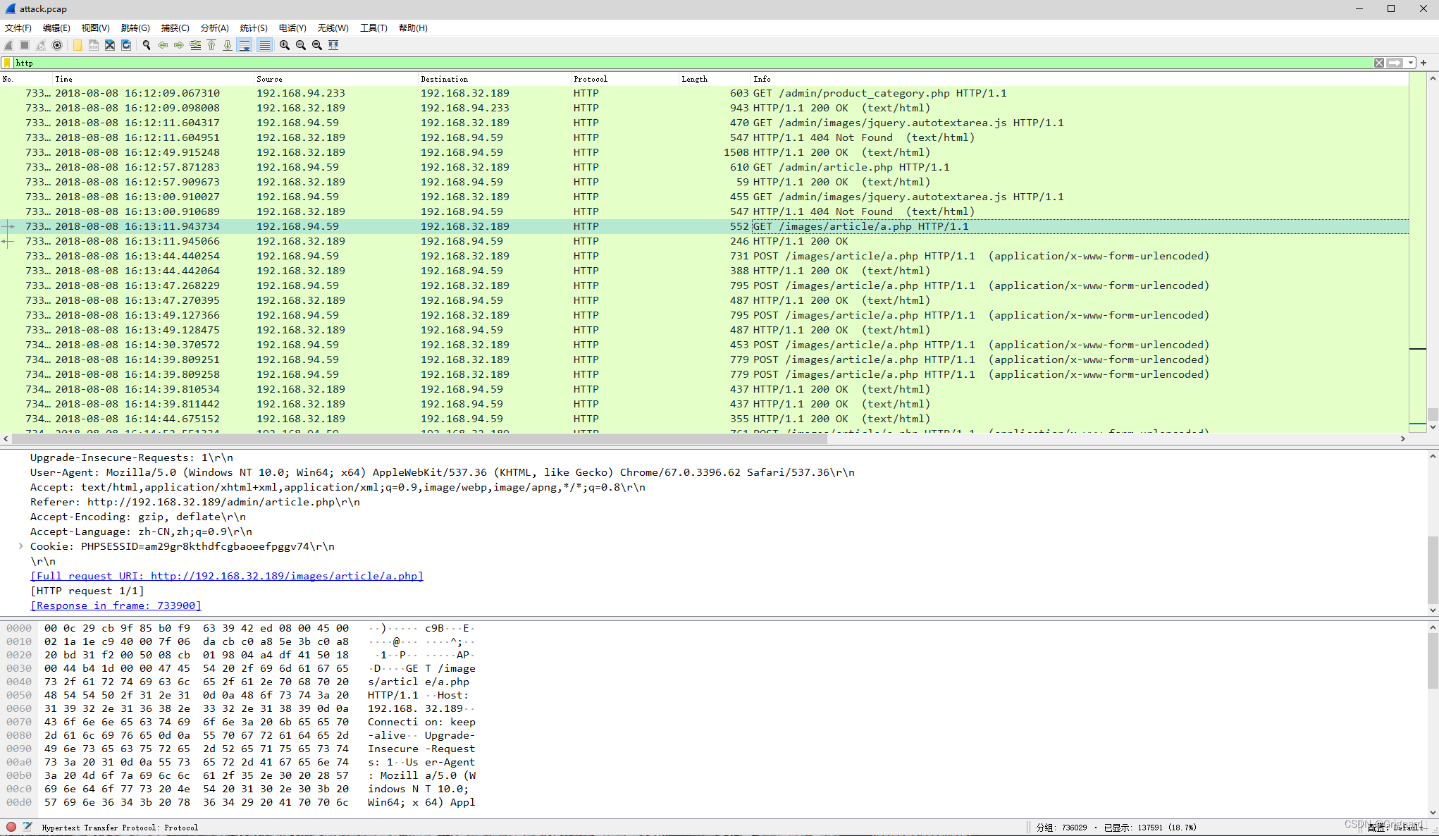Open capture options gear icon
Viewport: 1439px width, 836px height.
coord(58,45)
